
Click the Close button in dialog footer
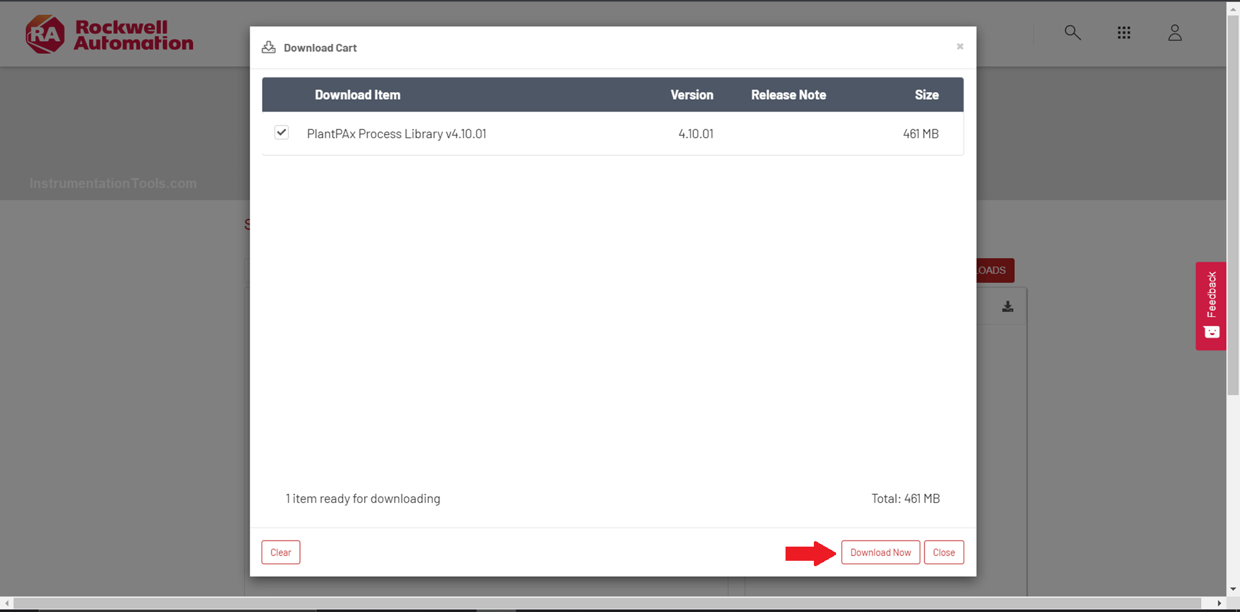tap(943, 552)
